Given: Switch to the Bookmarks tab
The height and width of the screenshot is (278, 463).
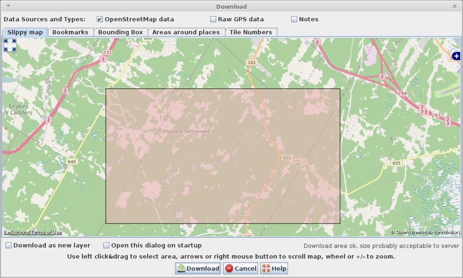Looking at the screenshot, I should pos(70,32).
